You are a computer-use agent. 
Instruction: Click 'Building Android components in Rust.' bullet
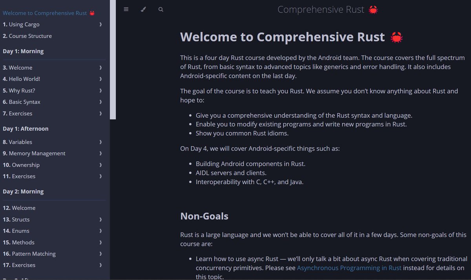[250, 164]
